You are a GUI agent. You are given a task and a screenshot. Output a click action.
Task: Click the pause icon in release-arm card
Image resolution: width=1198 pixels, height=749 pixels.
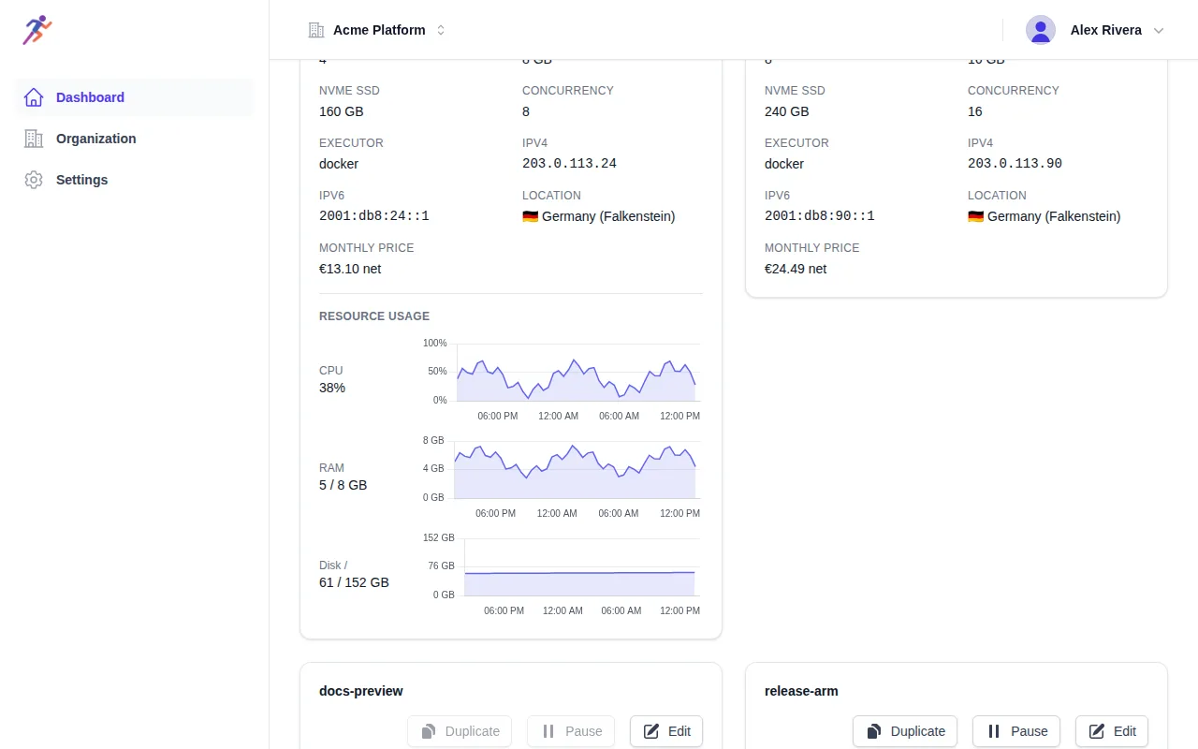[x=994, y=731]
